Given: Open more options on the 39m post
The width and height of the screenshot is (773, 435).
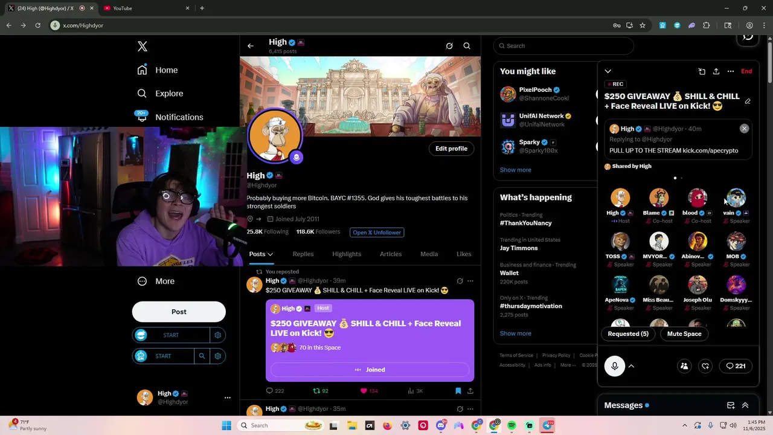Looking at the screenshot, I should tap(470, 281).
